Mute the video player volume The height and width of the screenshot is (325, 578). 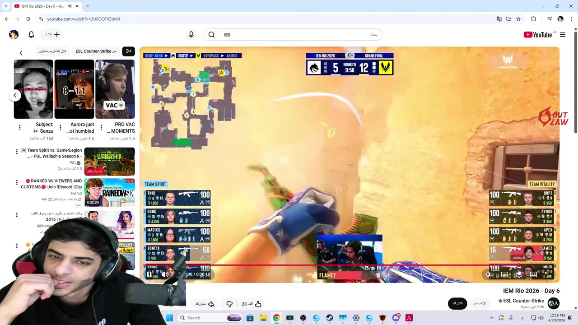[x=165, y=274]
